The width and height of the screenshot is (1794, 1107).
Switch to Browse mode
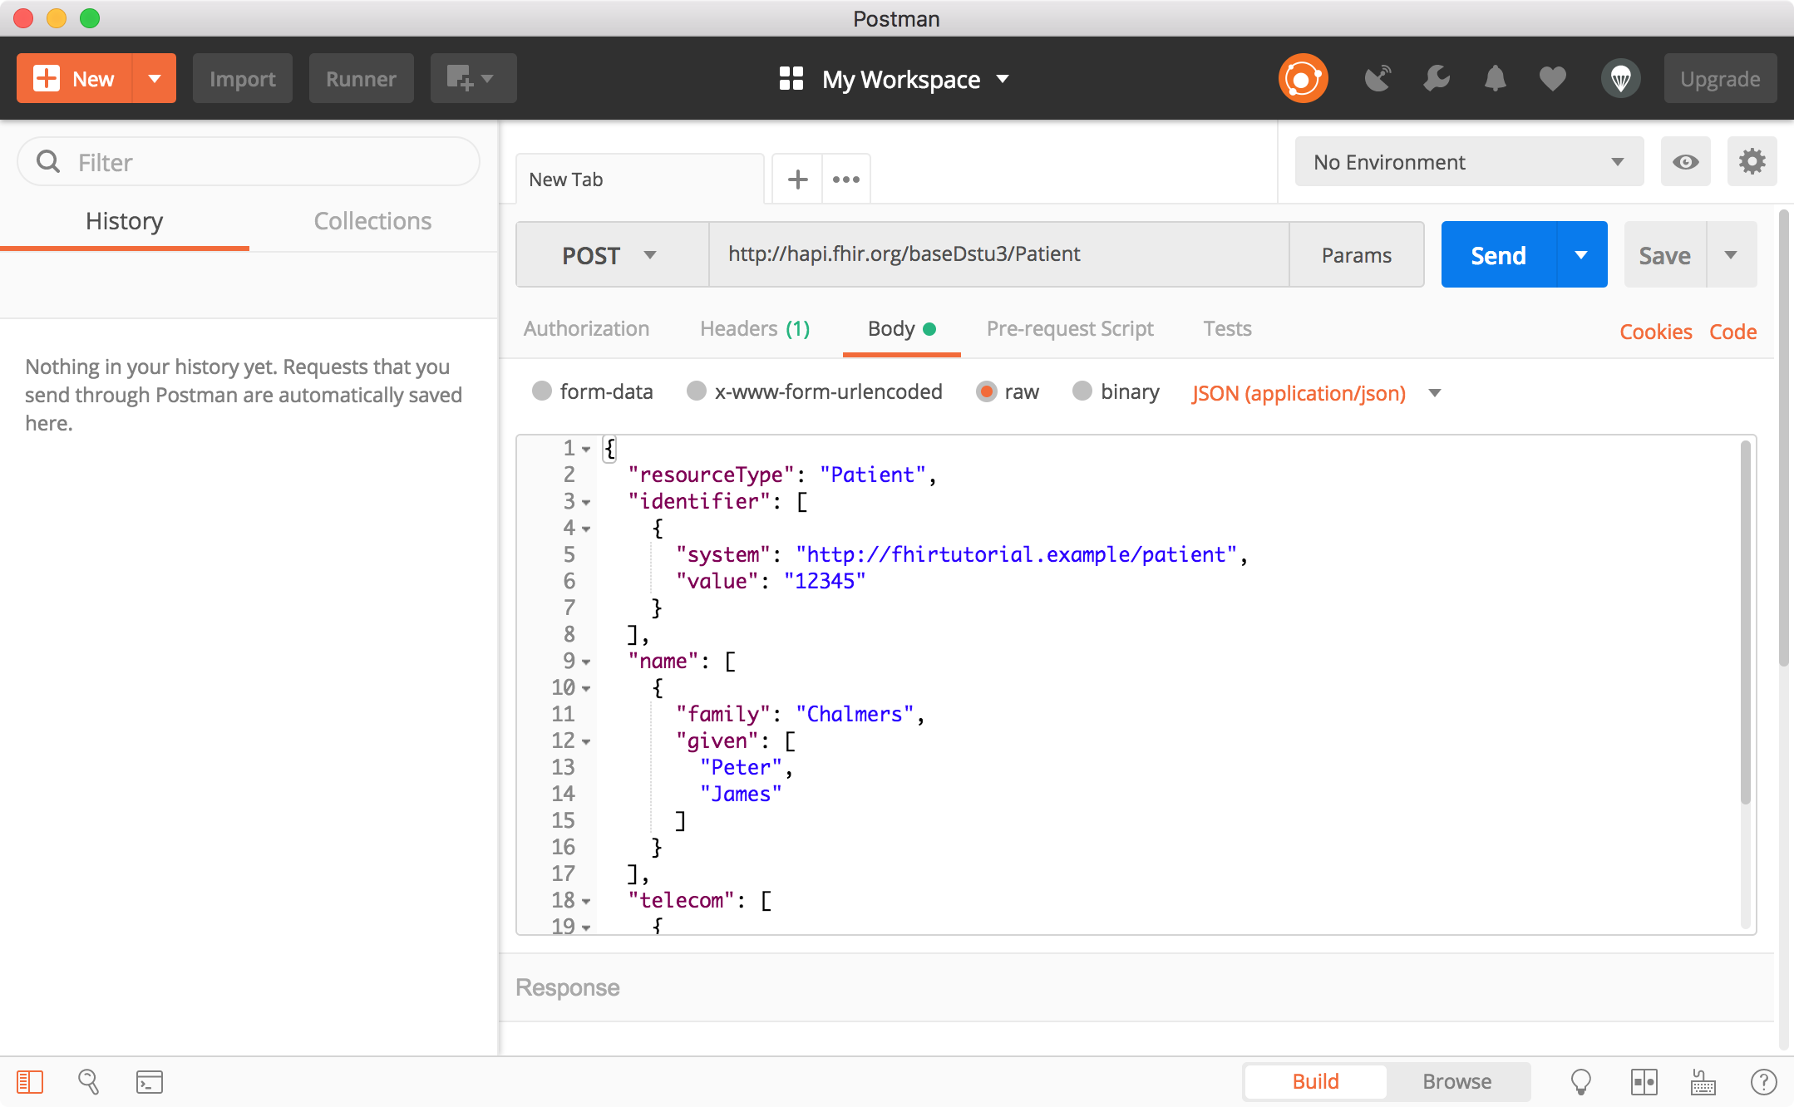tap(1456, 1081)
